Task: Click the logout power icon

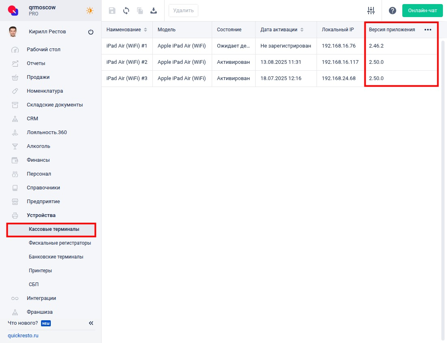Action: click(91, 32)
